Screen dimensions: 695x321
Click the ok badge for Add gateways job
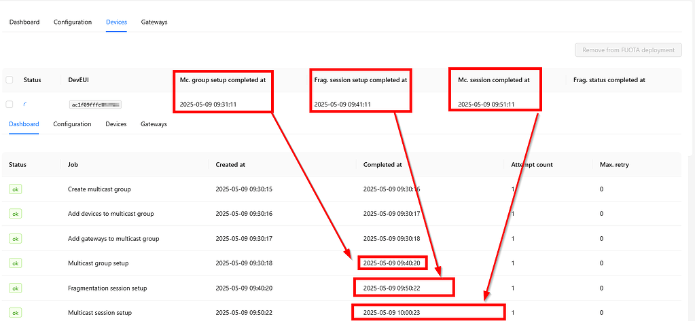(15, 238)
